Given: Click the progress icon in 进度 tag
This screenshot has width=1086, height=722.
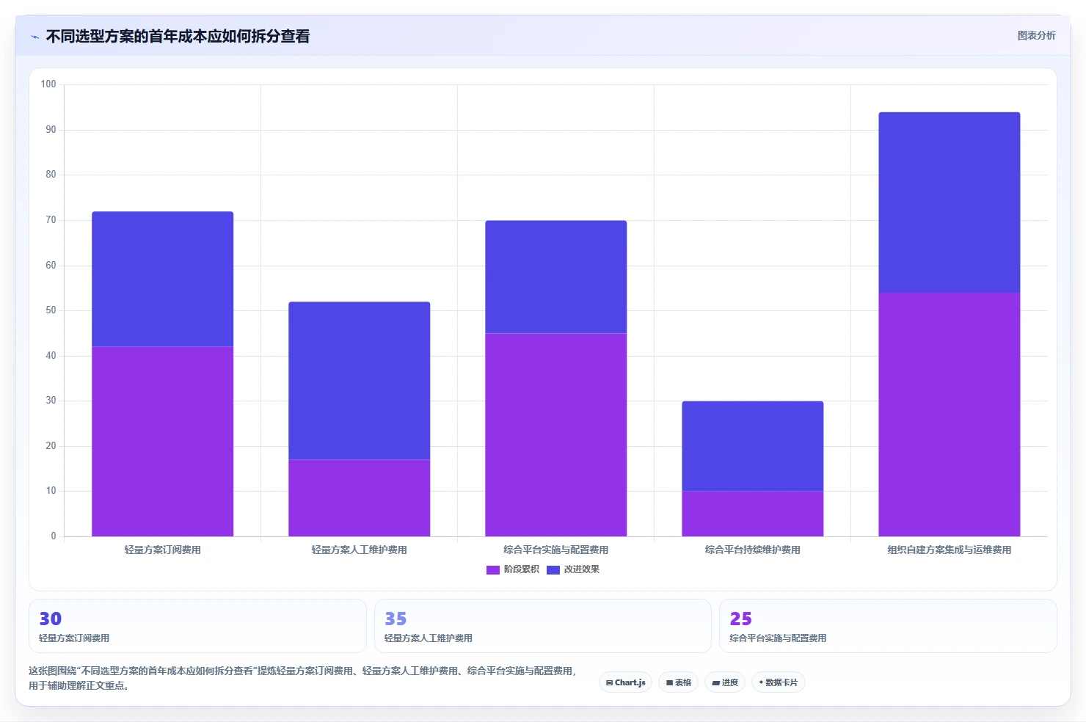Looking at the screenshot, I should [x=715, y=683].
